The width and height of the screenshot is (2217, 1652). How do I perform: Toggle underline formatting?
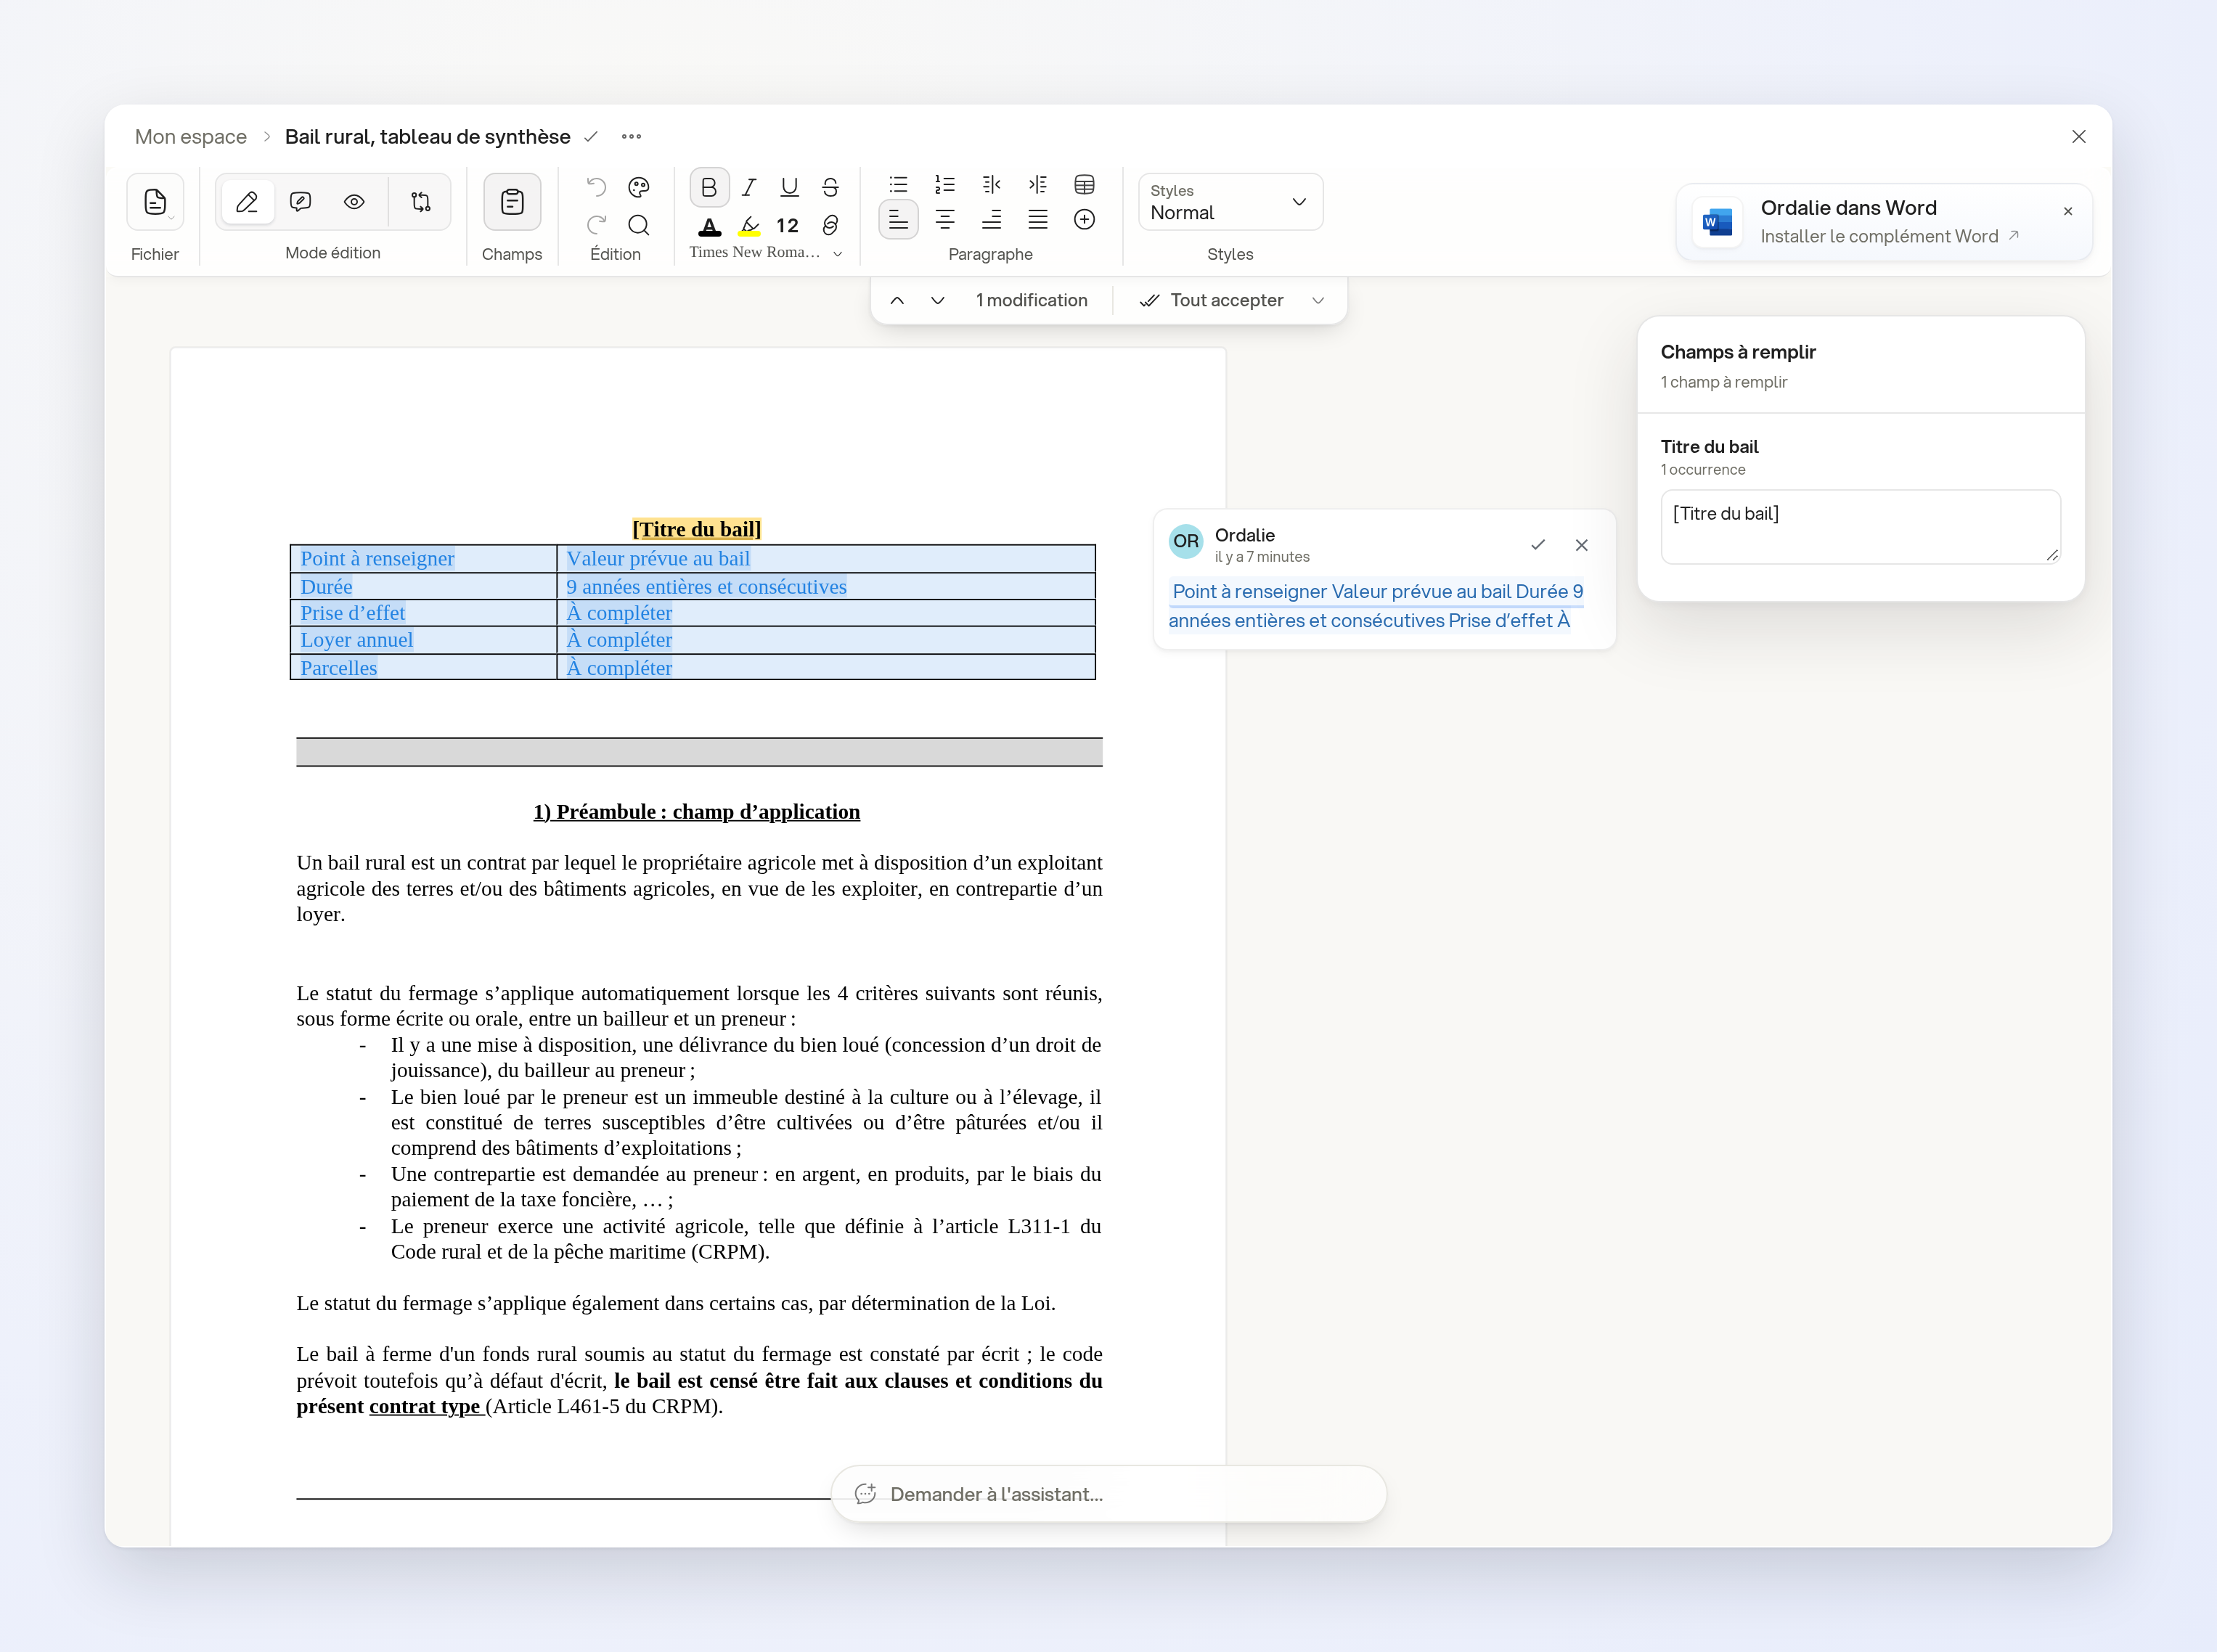[x=789, y=187]
